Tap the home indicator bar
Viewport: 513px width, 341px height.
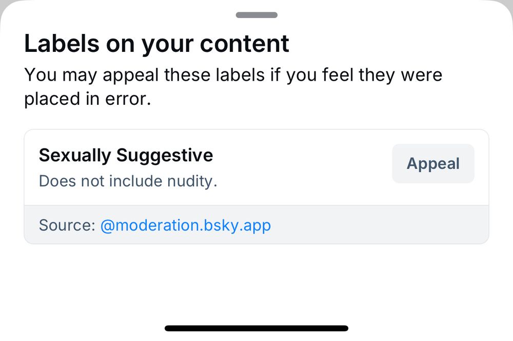(x=256, y=328)
